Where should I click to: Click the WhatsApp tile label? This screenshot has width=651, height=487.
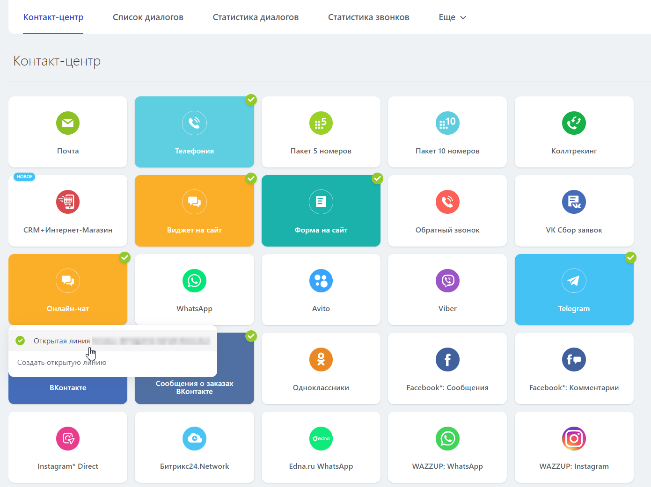pyautogui.click(x=194, y=309)
